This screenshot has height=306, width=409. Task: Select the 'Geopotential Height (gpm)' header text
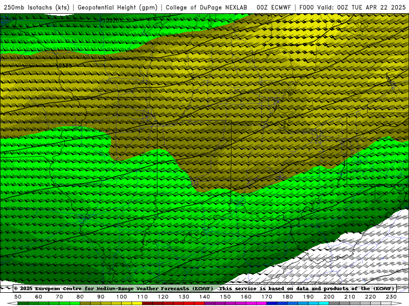[x=118, y=7]
